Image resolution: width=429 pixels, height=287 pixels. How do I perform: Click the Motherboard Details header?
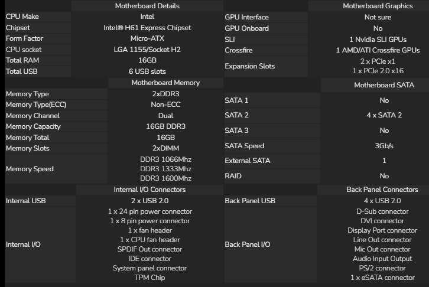click(147, 6)
